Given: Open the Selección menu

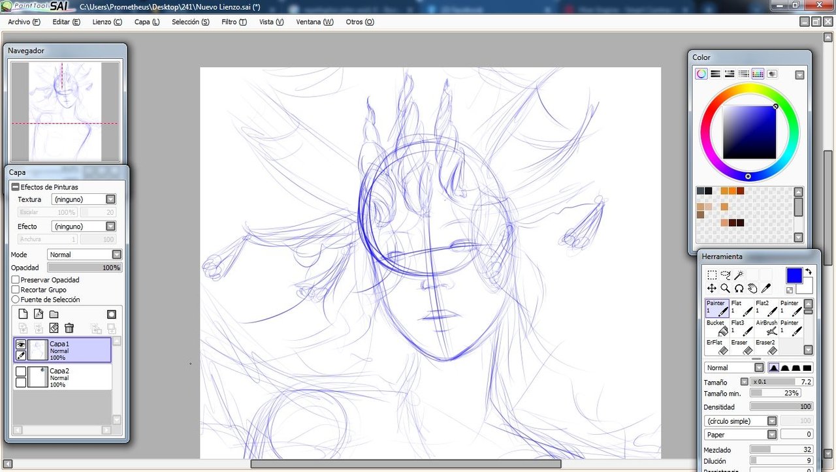Looking at the screenshot, I should [191, 22].
